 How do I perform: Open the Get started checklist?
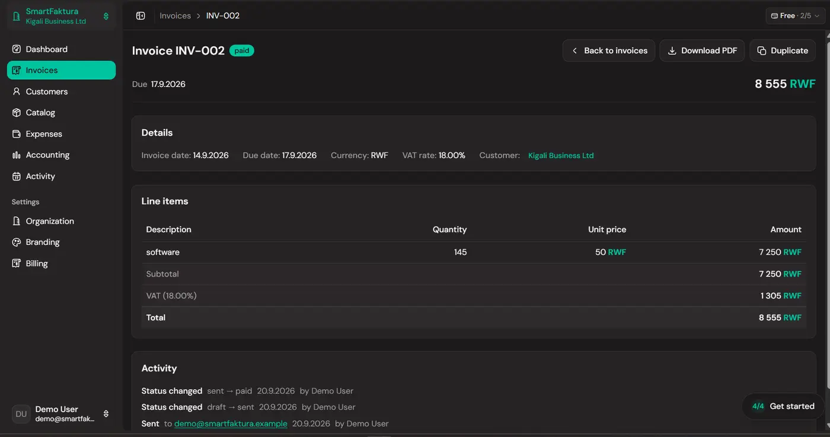(x=783, y=406)
